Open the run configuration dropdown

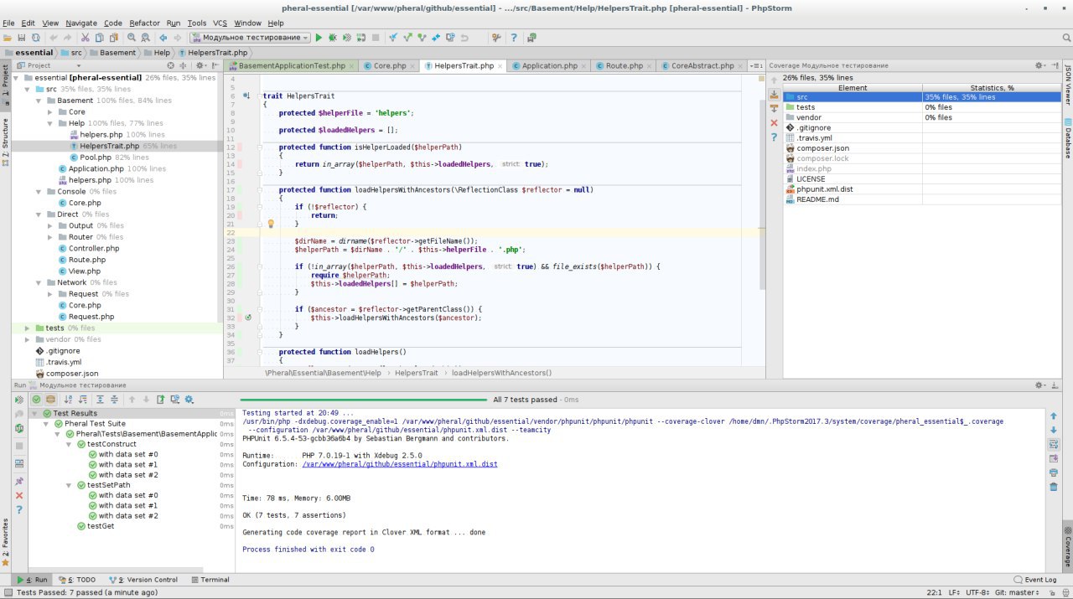pos(250,38)
